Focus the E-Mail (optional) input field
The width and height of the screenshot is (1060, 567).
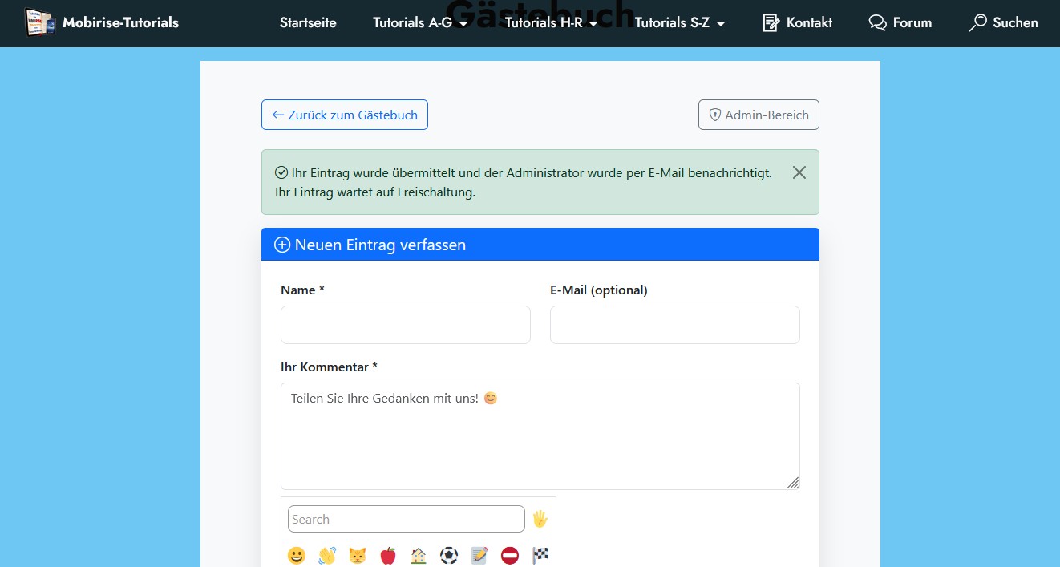(675, 325)
